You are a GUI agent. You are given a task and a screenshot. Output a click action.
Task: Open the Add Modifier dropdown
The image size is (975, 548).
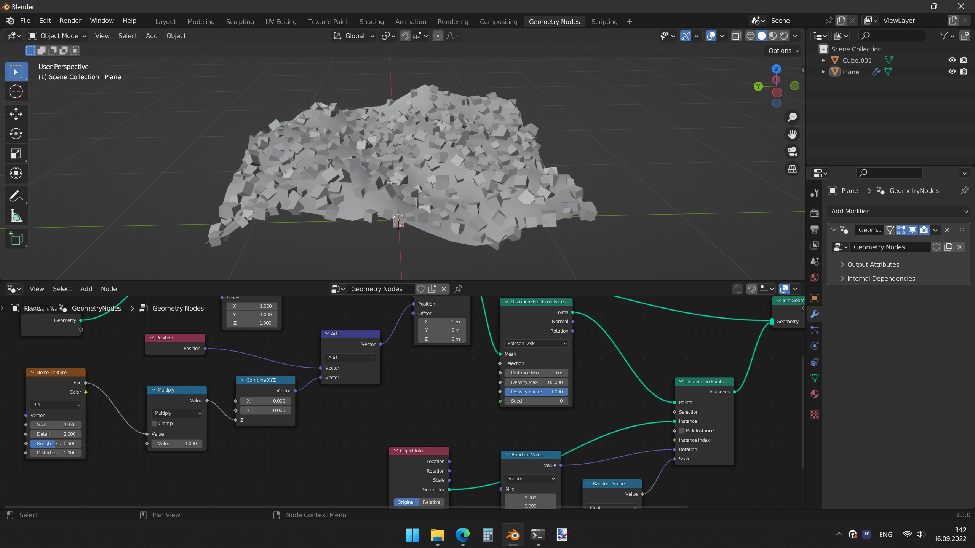point(899,211)
